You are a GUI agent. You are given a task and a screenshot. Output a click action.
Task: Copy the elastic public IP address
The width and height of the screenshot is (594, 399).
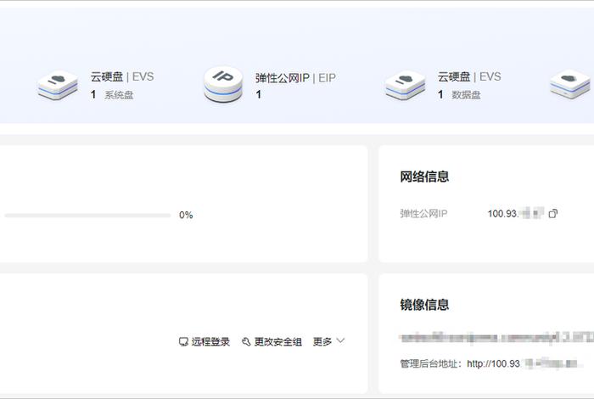coord(553,214)
